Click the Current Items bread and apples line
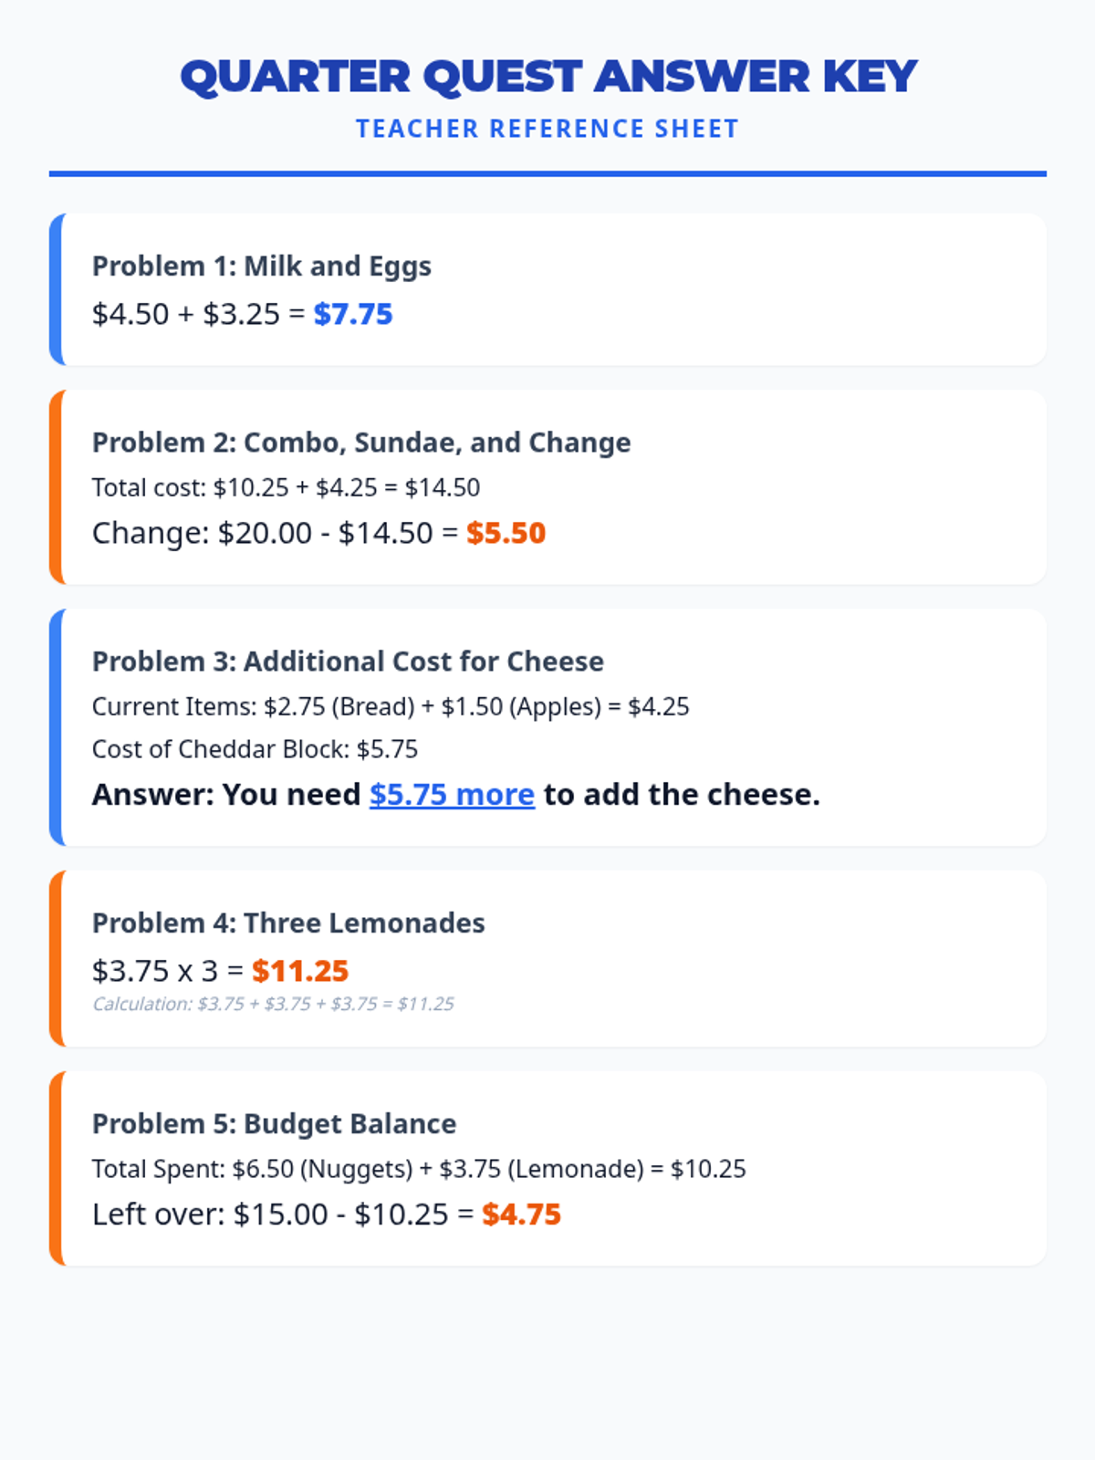The image size is (1095, 1460). pyautogui.click(x=391, y=706)
